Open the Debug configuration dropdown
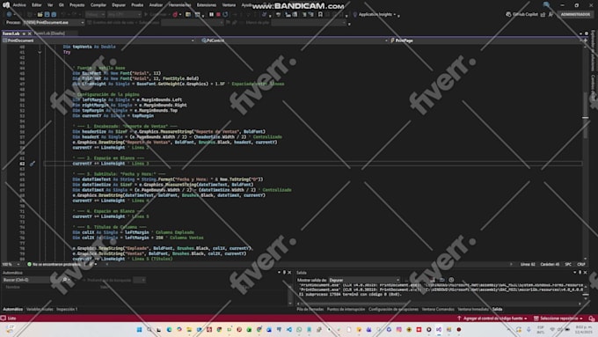This screenshot has height=337, width=598. pos(95,14)
